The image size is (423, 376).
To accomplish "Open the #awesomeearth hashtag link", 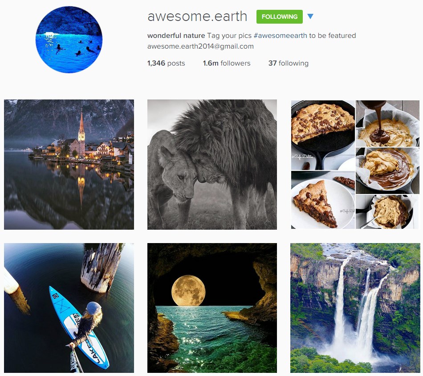I will (280, 36).
